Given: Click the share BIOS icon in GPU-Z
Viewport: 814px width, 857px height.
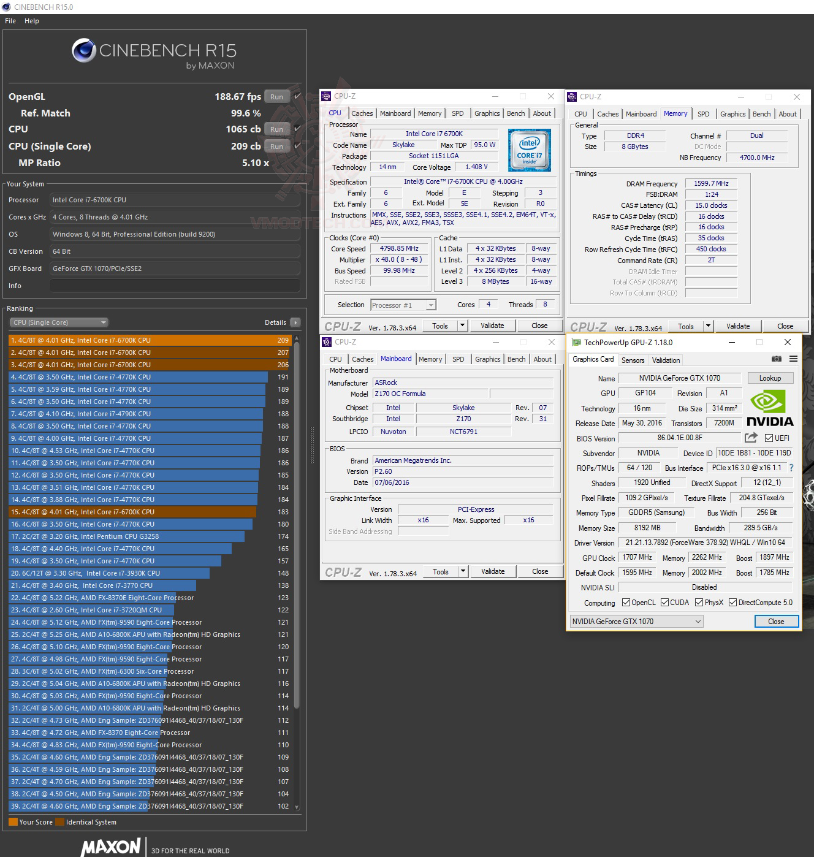Looking at the screenshot, I should (751, 438).
